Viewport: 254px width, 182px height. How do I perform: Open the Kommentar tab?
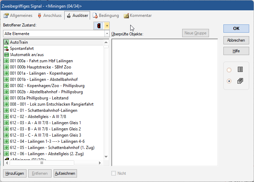click(x=137, y=15)
